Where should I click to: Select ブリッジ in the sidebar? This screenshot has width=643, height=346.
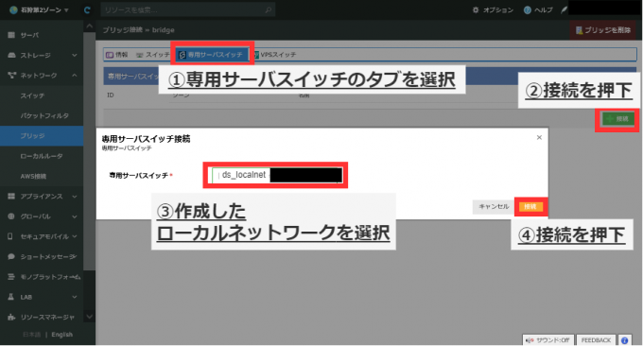[x=42, y=135]
